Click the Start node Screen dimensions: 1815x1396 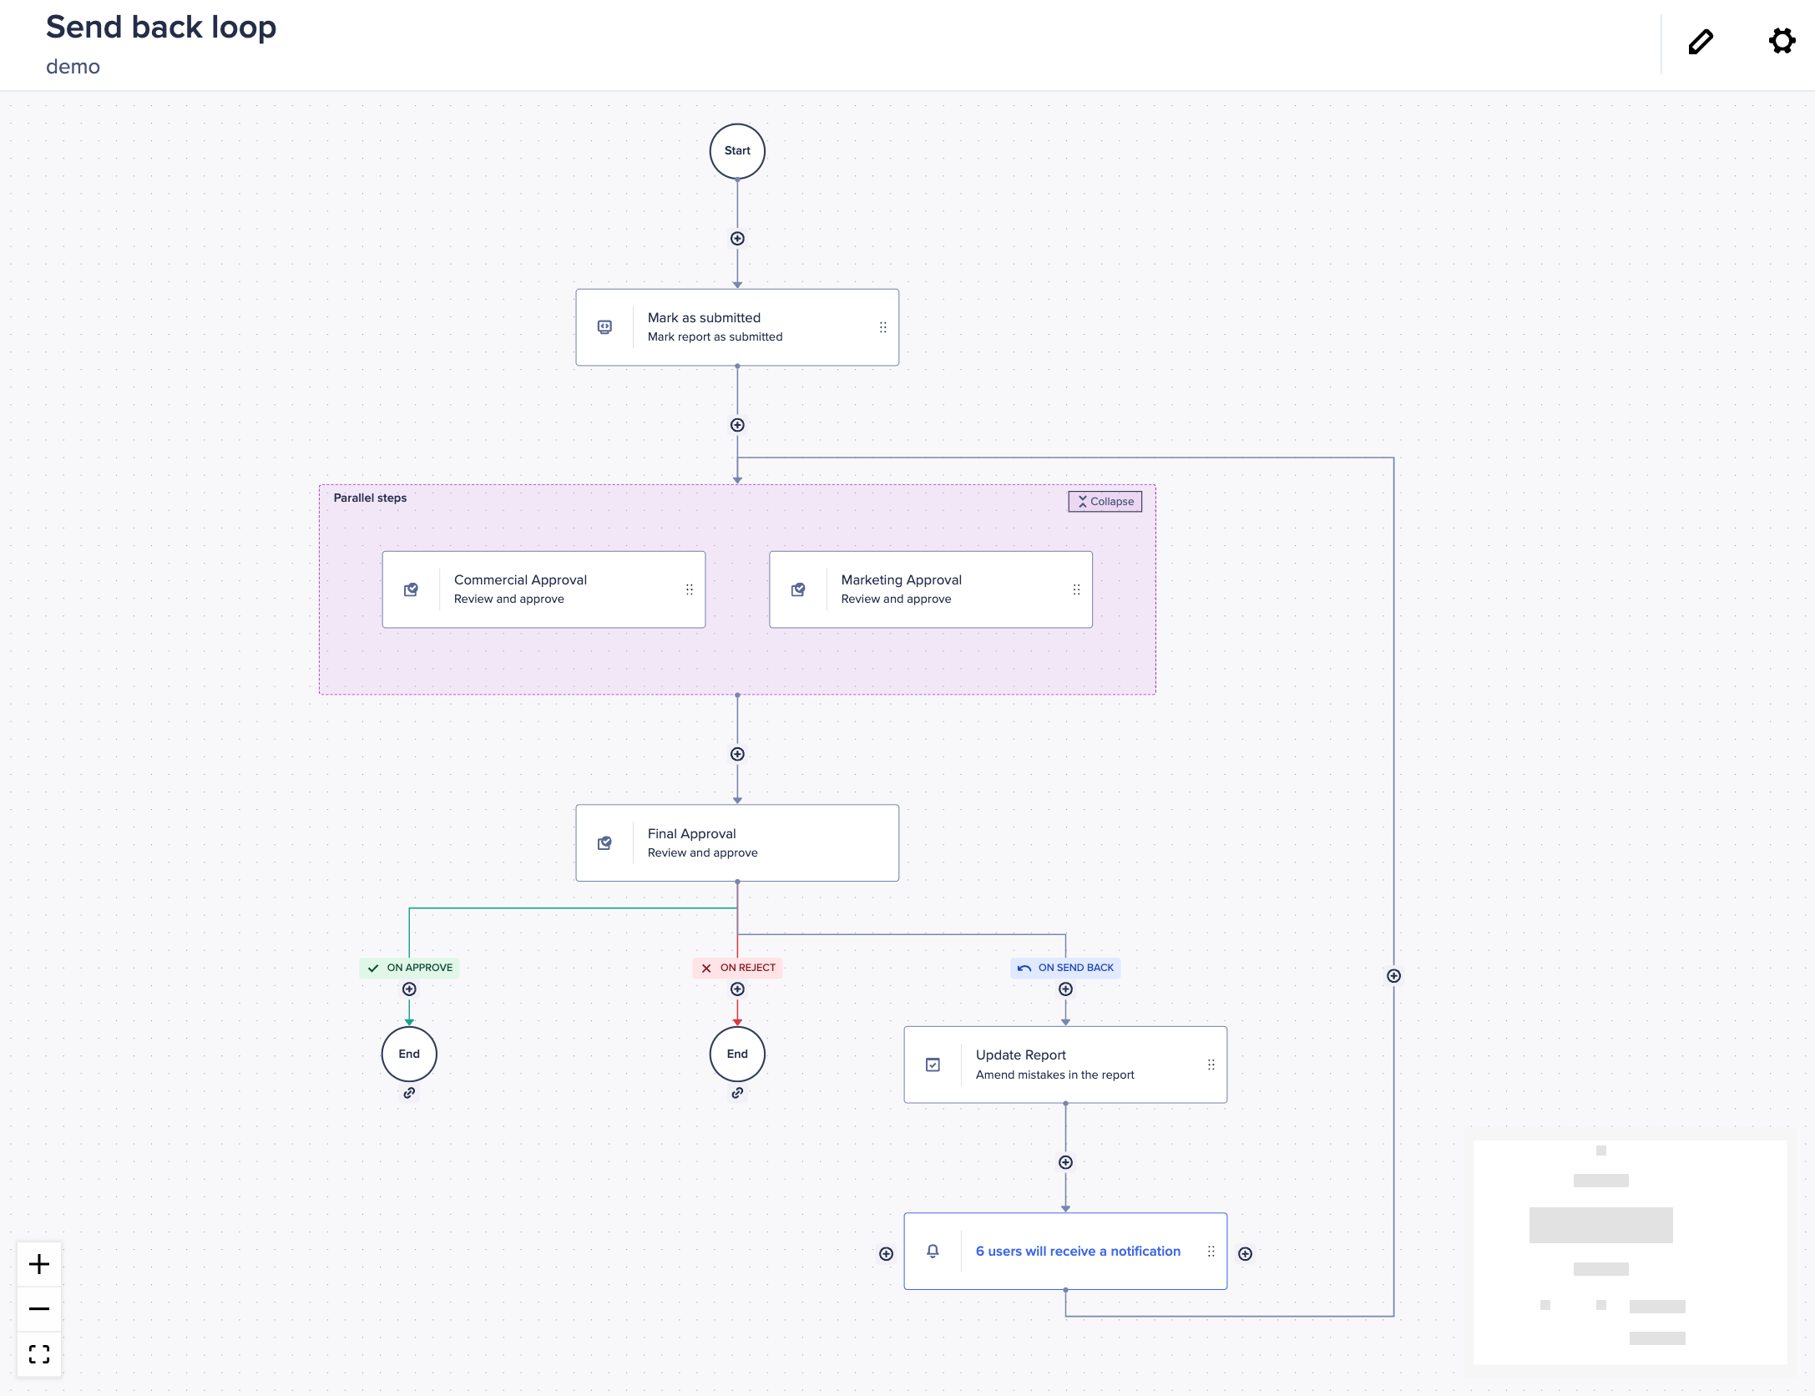point(736,151)
